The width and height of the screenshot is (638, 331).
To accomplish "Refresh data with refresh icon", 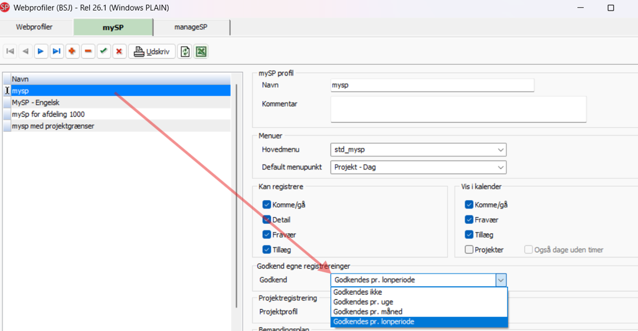I will click(185, 52).
